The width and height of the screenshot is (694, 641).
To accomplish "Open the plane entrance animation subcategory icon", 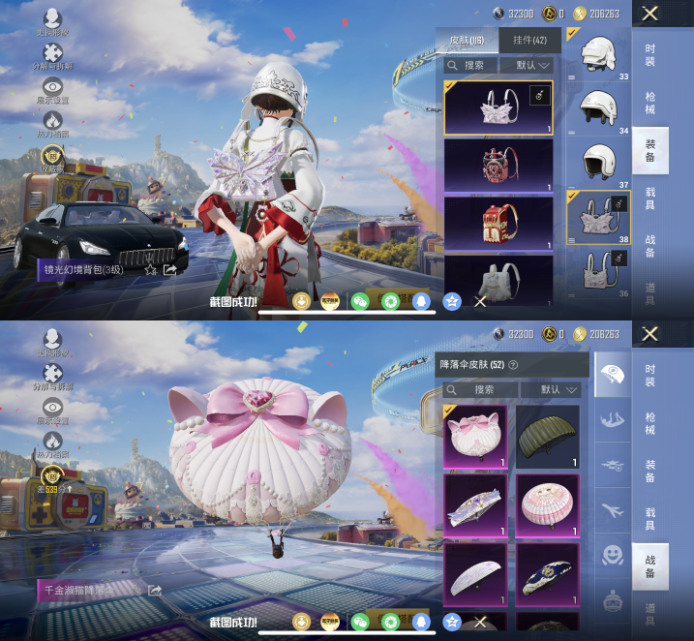I will click(x=613, y=465).
